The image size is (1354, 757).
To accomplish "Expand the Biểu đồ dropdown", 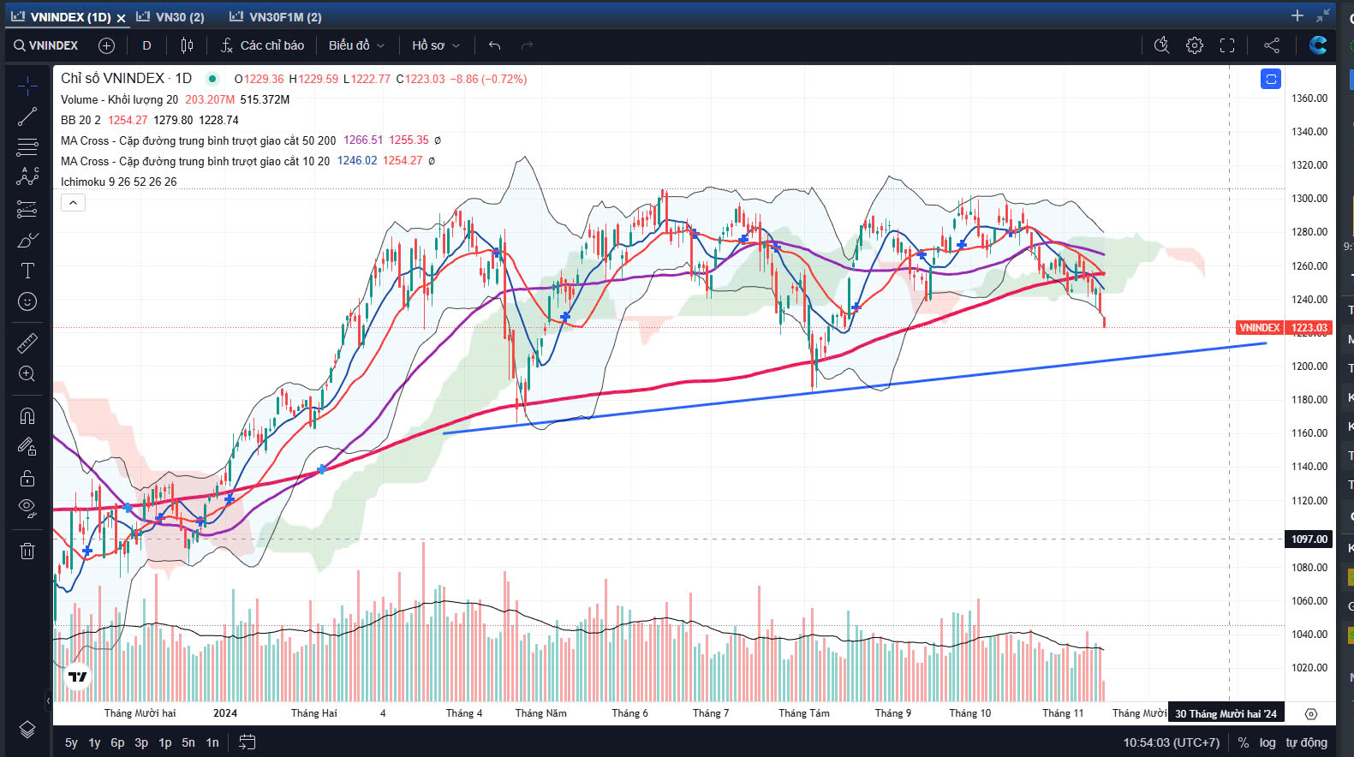I will (356, 45).
